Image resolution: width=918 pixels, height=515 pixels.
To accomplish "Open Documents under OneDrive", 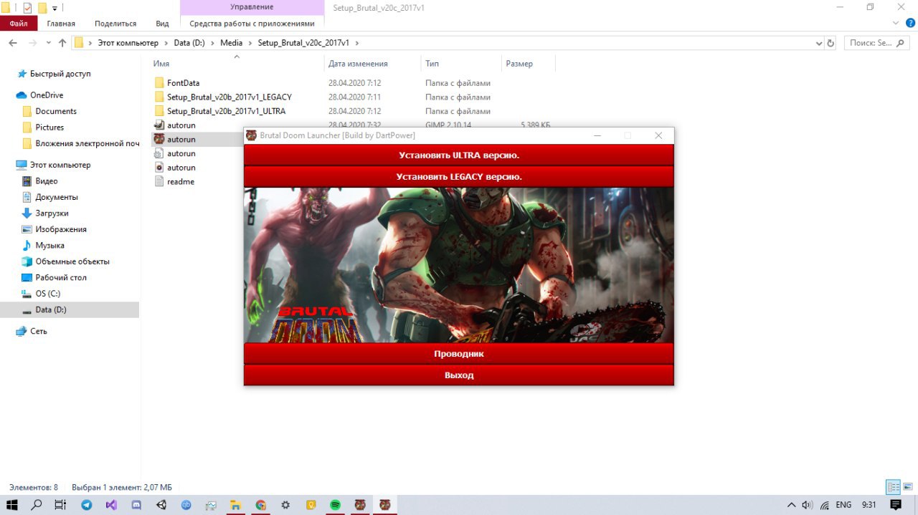I will (56, 111).
